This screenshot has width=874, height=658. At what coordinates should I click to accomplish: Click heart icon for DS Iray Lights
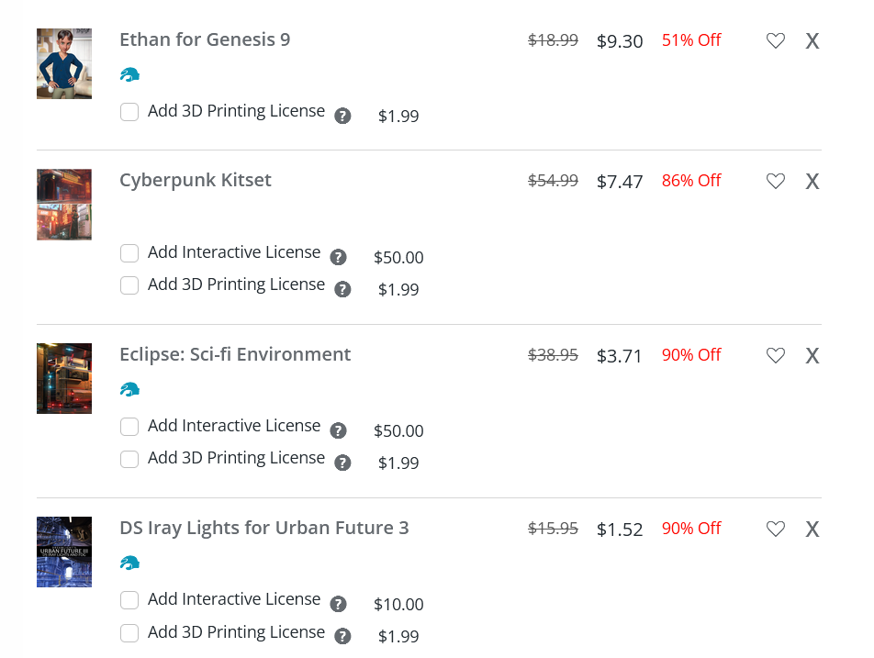point(776,529)
